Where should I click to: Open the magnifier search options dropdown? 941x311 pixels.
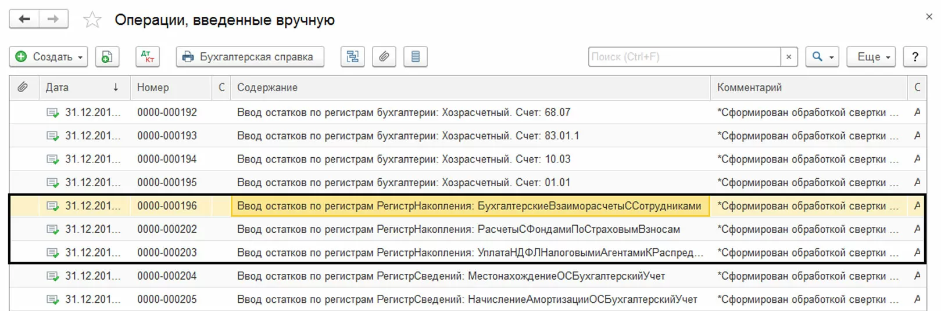822,57
